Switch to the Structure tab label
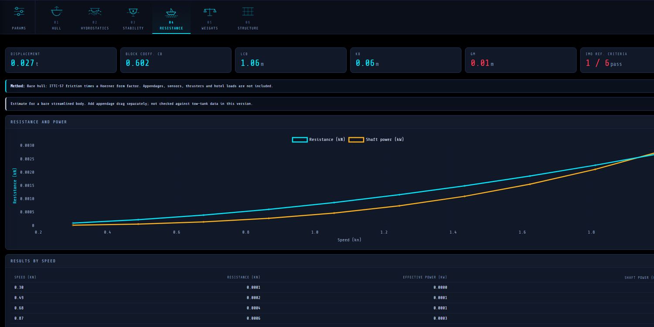 (x=248, y=28)
